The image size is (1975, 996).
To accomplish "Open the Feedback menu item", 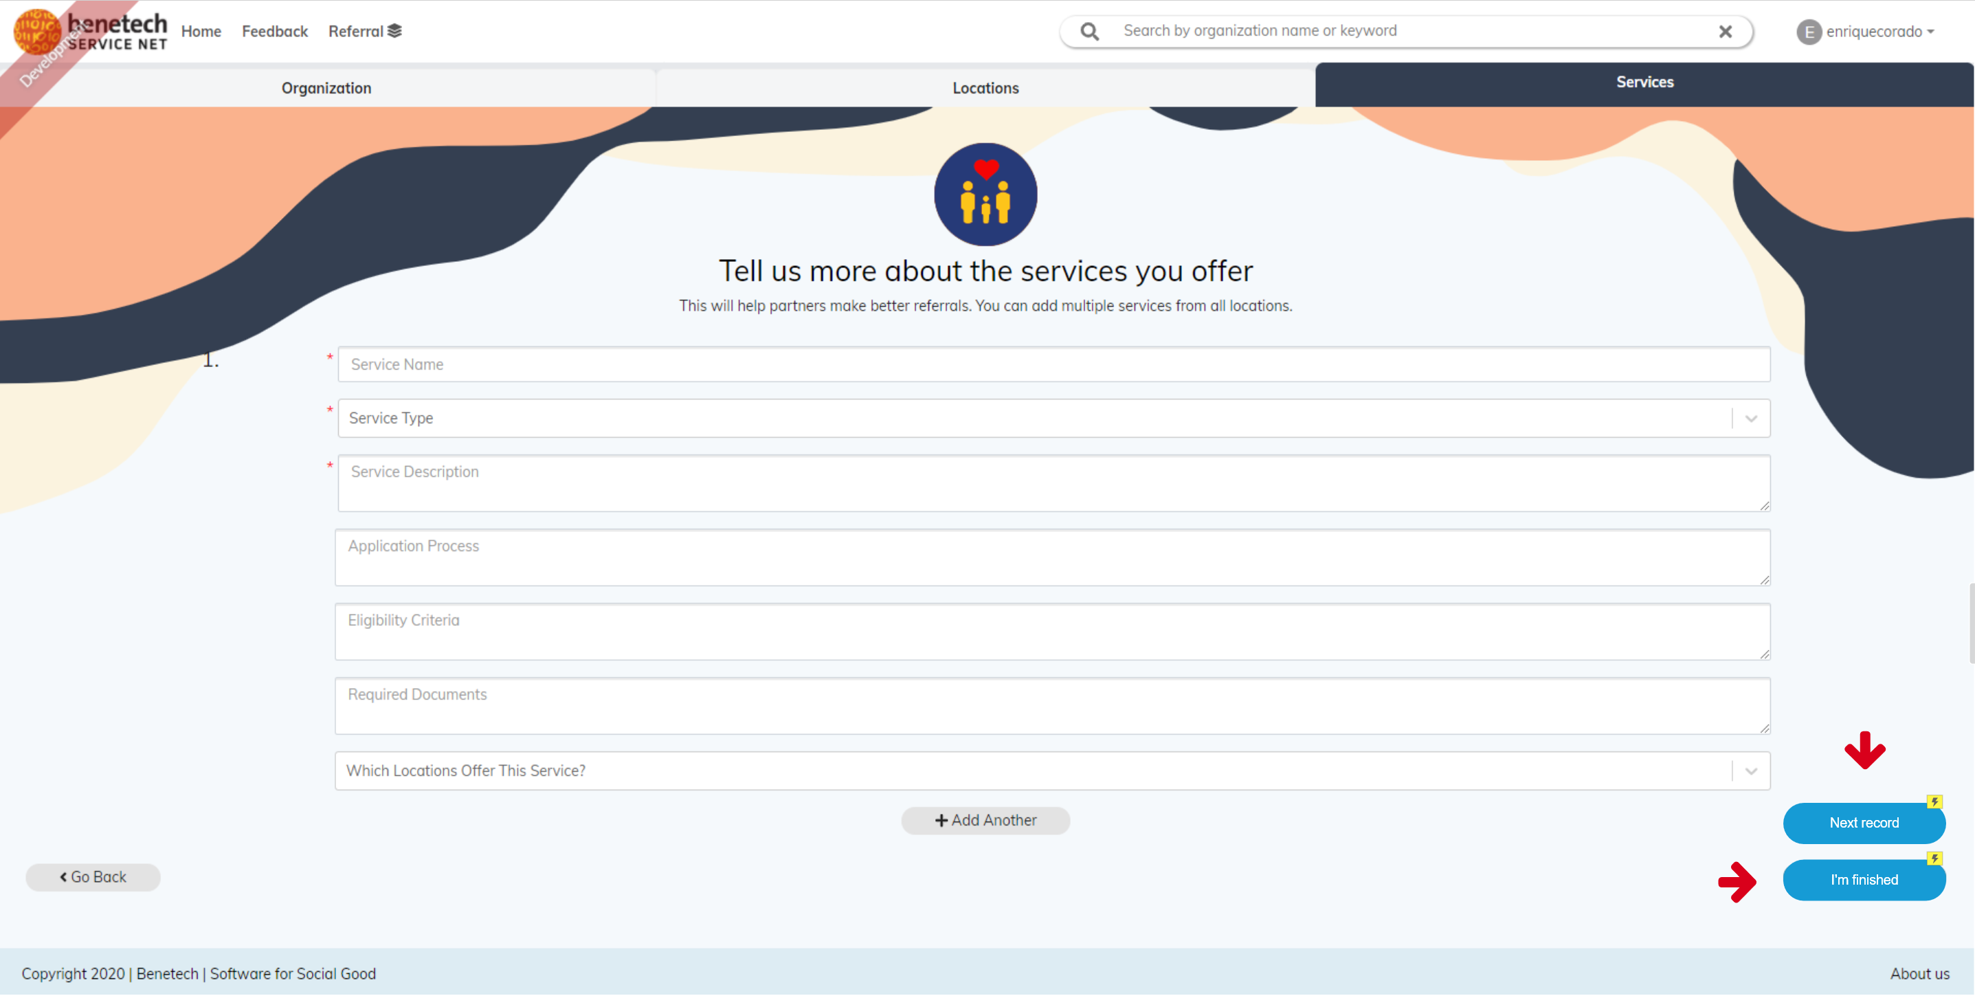I will click(274, 32).
